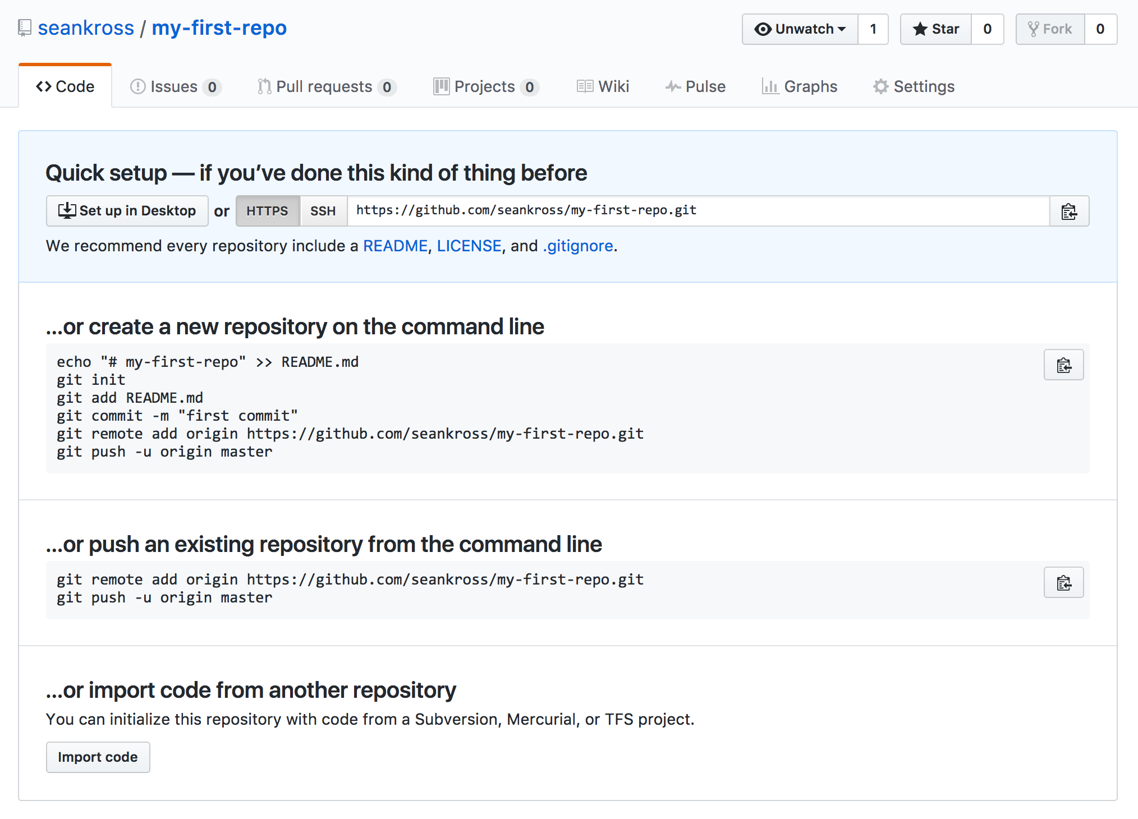
Task: Open the Pull requests tab
Action: (327, 87)
